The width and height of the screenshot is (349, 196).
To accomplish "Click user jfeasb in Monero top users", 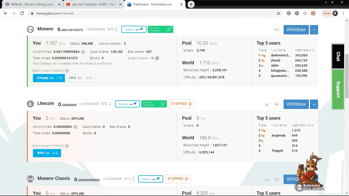I will (275, 60).
